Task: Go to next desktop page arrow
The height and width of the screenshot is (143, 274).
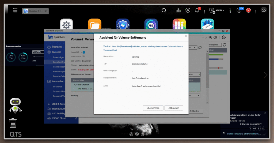Action: 265,75
